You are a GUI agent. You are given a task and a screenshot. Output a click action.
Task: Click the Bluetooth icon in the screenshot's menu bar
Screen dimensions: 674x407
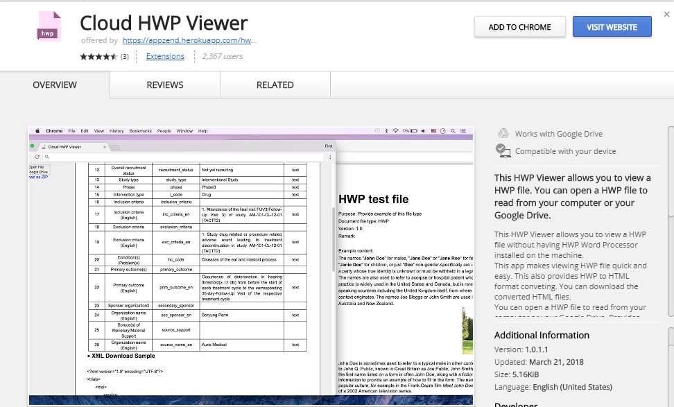(x=386, y=130)
